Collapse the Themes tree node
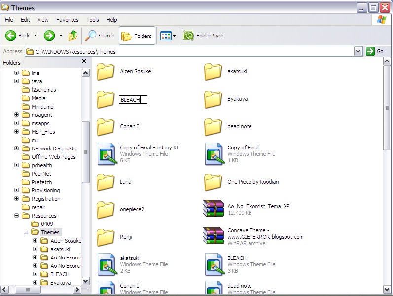Viewport: 393px width, 296px height. coord(26,232)
